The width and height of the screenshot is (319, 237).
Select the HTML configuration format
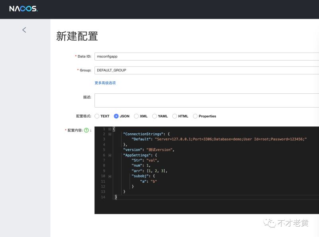[174, 116]
